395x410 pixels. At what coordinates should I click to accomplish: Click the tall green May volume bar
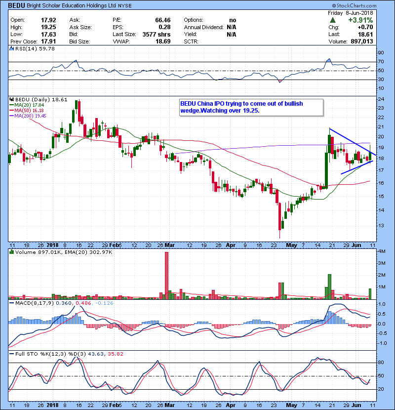329,287
